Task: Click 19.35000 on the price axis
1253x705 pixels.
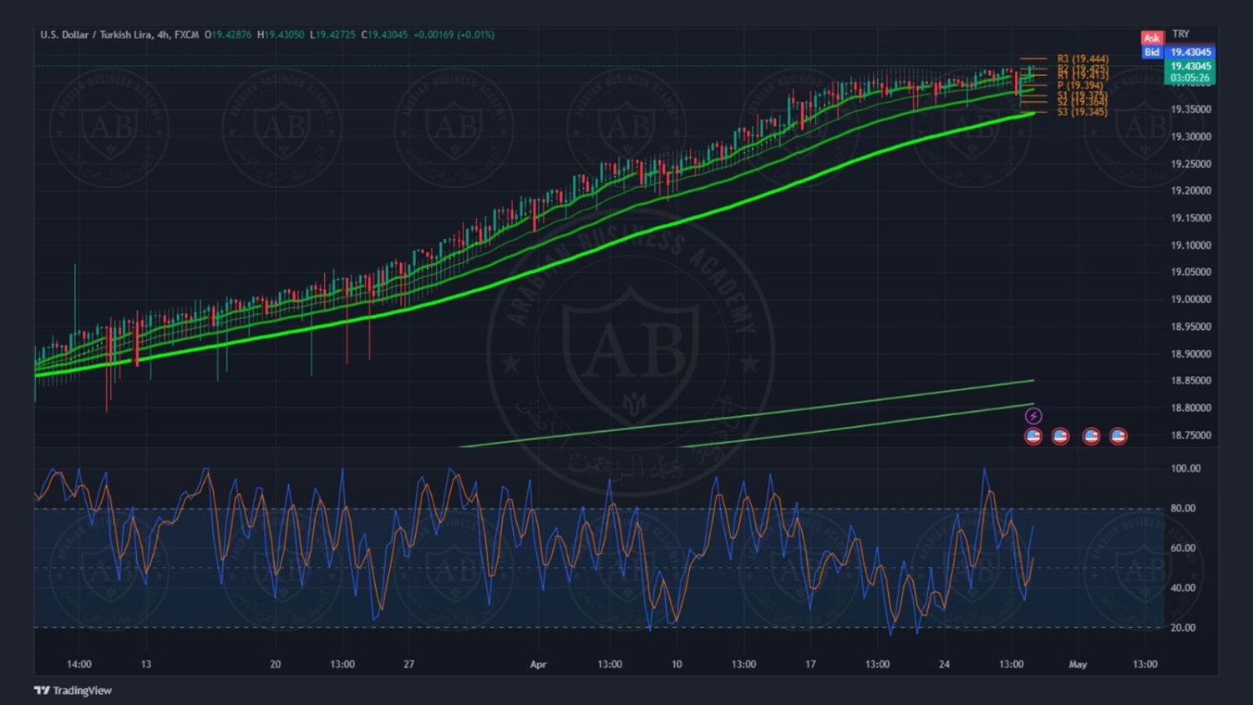Action: [x=1190, y=109]
